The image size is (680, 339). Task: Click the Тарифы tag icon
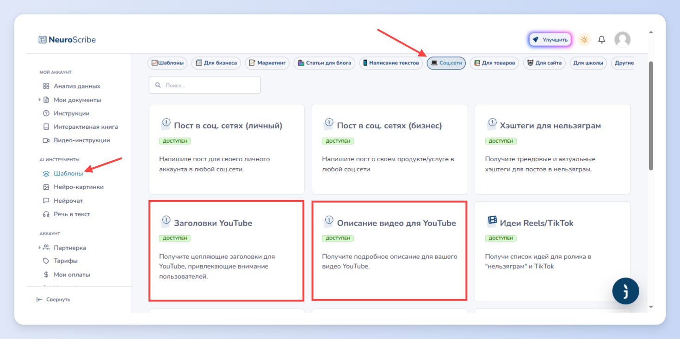click(x=46, y=261)
